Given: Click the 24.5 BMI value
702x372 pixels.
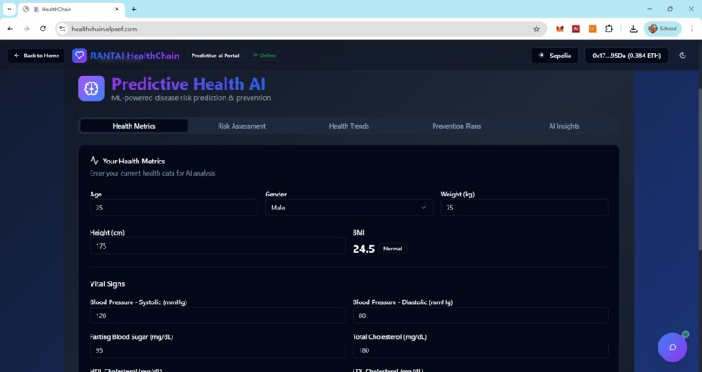Looking at the screenshot, I should 363,249.
